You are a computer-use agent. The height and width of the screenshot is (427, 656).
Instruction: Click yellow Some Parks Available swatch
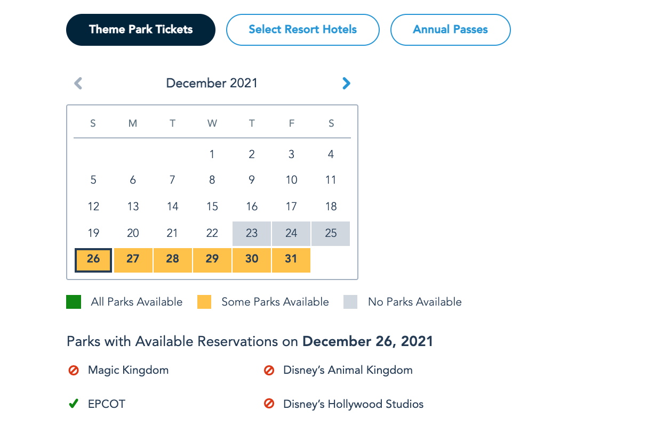204,302
